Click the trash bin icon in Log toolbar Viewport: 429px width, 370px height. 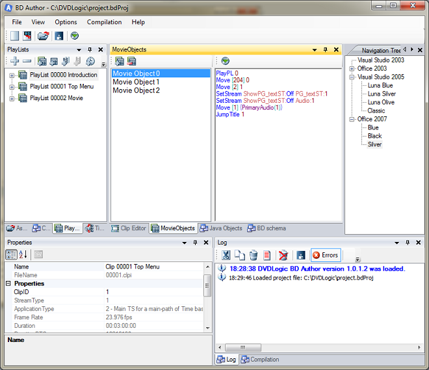pos(253,255)
